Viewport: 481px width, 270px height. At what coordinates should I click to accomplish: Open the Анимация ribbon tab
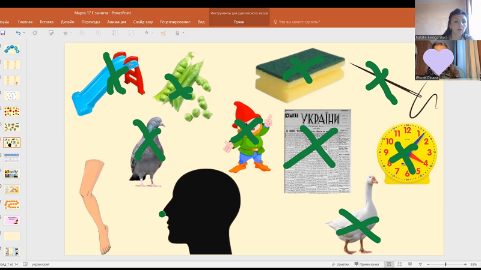pos(117,22)
